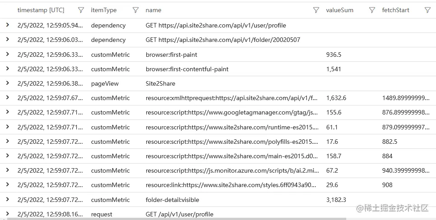Sort by the itemType column header
This screenshot has width=436, height=220.
pos(104,10)
